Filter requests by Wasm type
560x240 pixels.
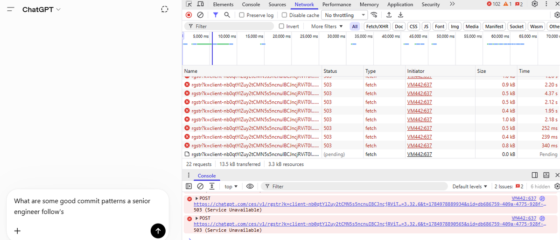click(537, 26)
